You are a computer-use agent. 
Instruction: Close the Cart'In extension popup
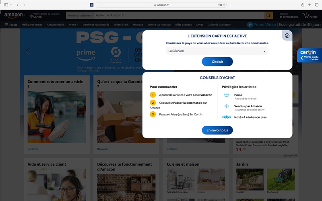[x=287, y=36]
